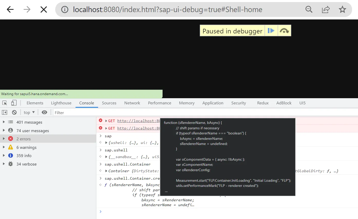Click the 'Waiting for sapui5.hana.ondemand.com...' status
The image size is (358, 219).
point(34,94)
